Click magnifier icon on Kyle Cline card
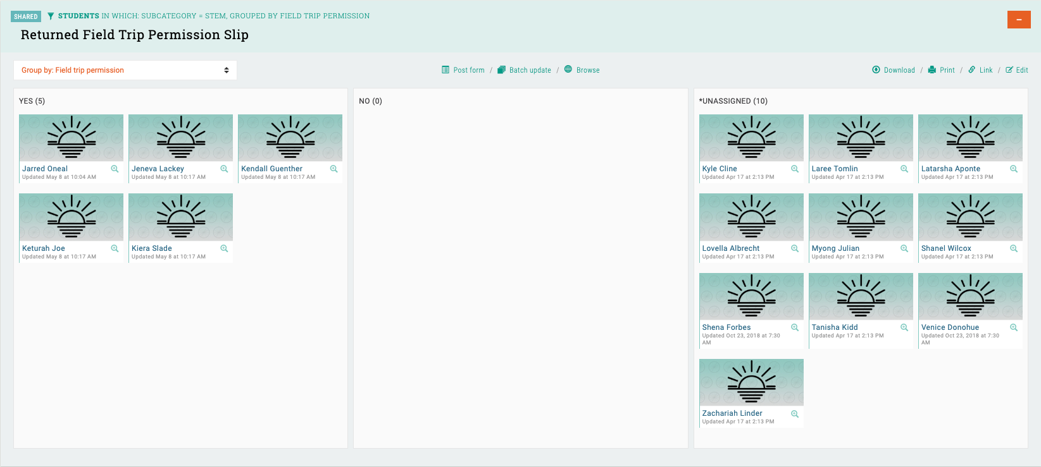 (x=795, y=169)
